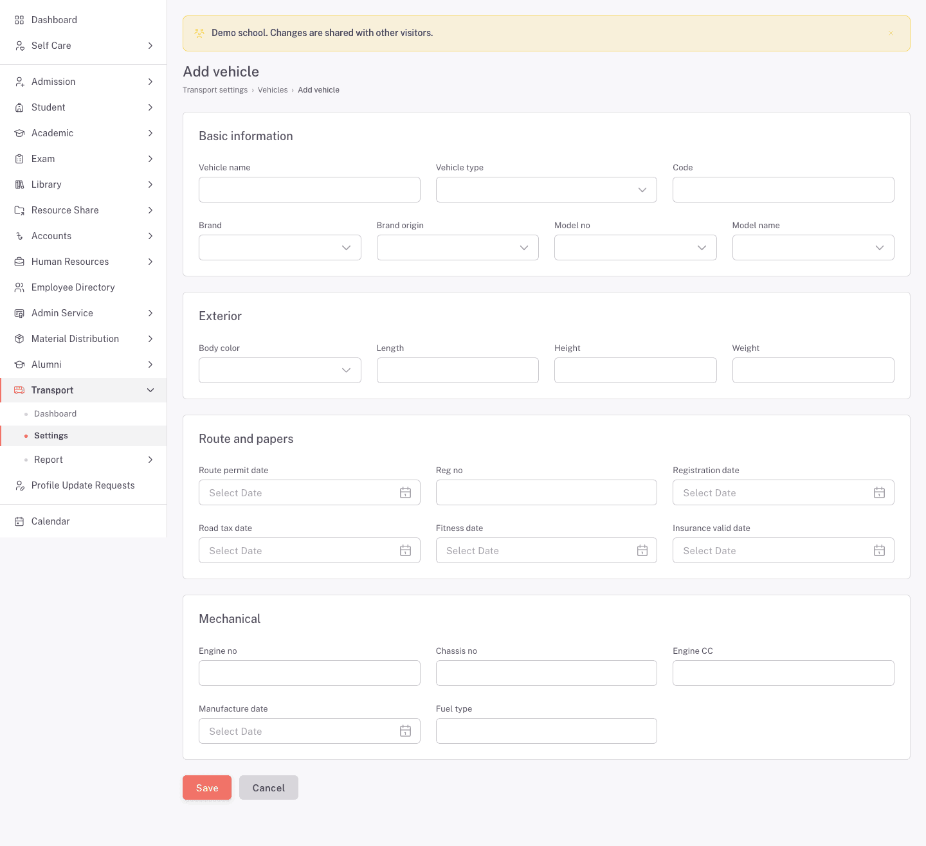Focus the Engine CC input field
Viewport: 926px width, 846px height.
[783, 673]
